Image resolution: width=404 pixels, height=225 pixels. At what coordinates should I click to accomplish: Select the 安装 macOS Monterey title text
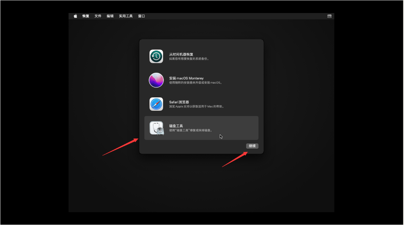click(186, 78)
